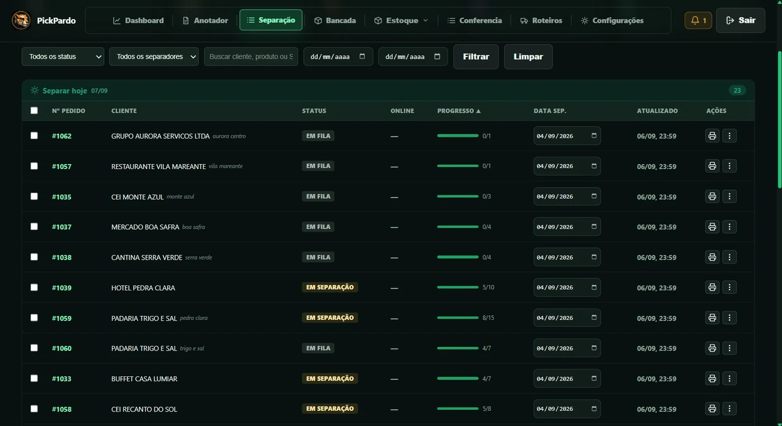Screen dimensions: 782x426
Task: Print order #1060
Action: (712, 348)
